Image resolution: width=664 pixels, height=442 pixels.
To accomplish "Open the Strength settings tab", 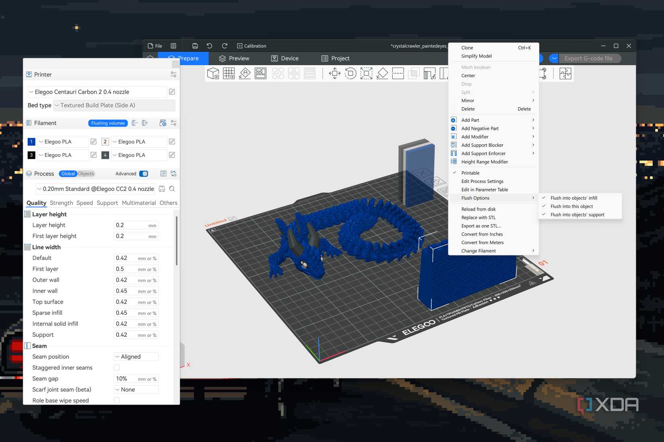I will click(62, 203).
